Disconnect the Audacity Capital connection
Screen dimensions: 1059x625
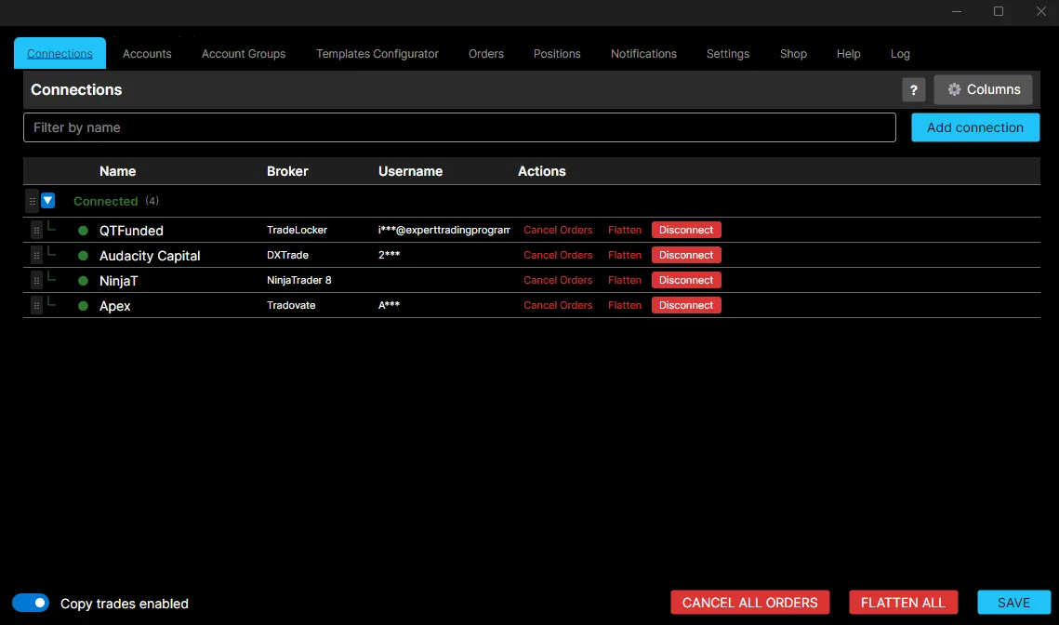(685, 255)
